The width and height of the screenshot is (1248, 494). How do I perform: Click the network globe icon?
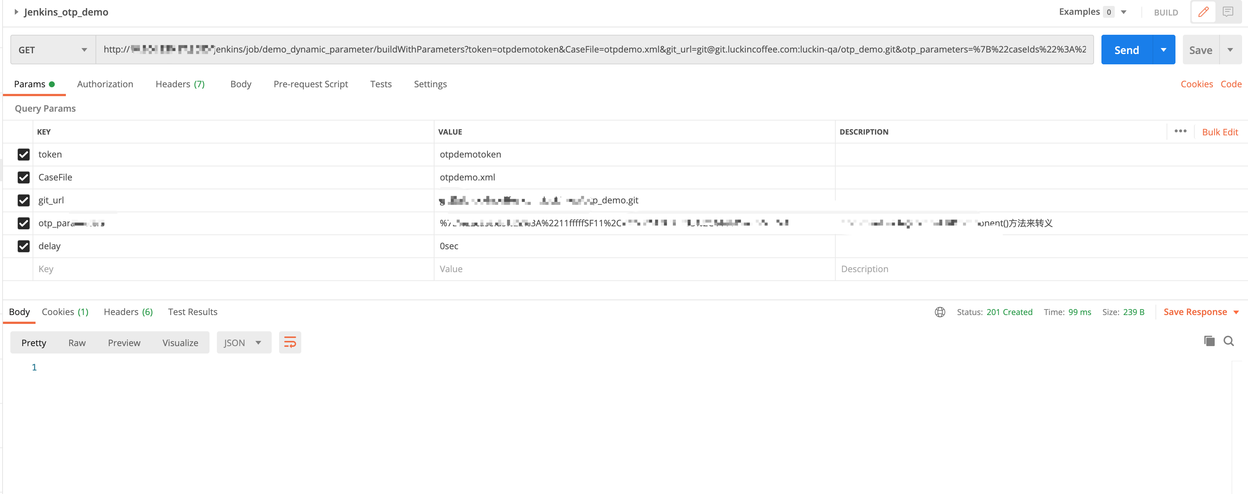[x=939, y=312]
